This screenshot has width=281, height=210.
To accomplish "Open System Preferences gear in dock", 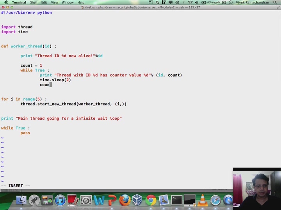I will [x=85, y=200].
